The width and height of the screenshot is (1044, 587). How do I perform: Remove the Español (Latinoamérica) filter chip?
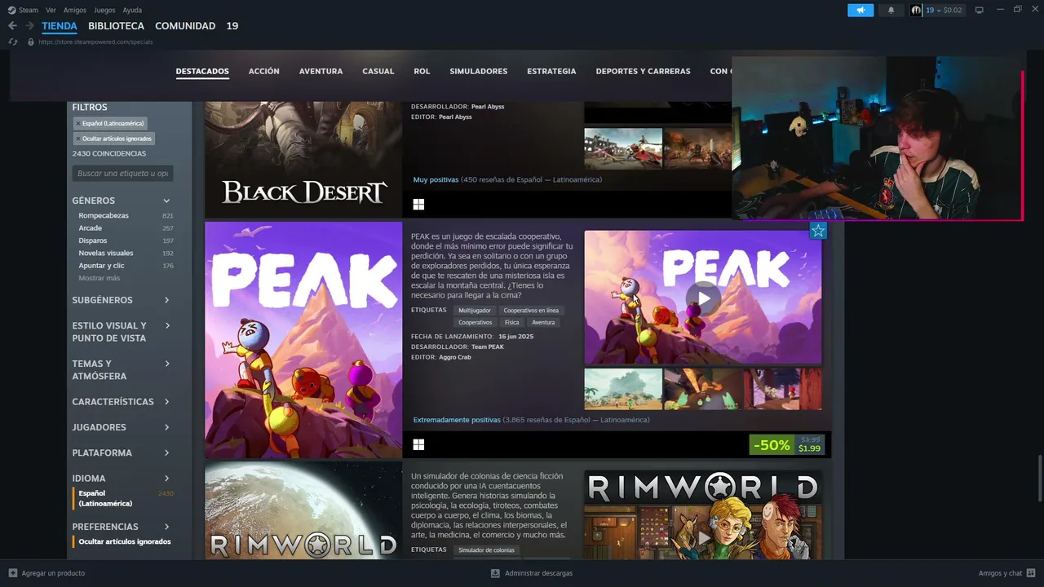coord(78,124)
